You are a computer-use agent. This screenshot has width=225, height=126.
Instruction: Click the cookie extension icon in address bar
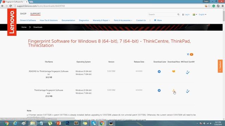tap(206, 6)
